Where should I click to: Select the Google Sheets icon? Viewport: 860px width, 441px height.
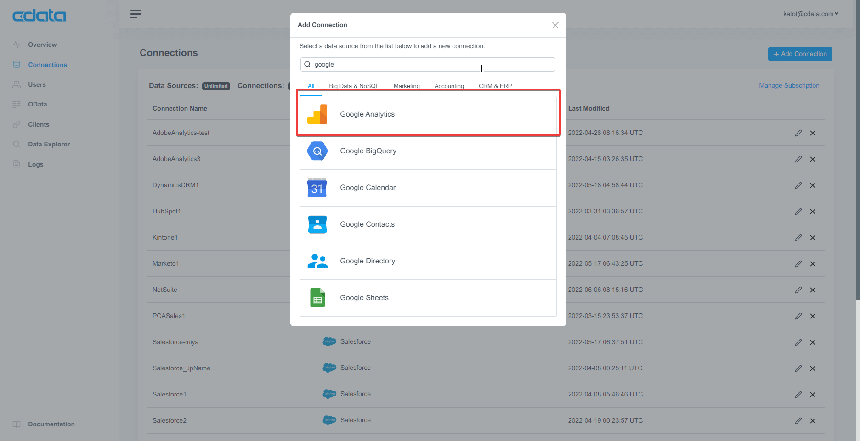(317, 298)
